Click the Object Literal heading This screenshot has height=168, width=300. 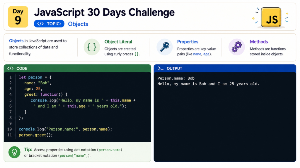pos(118,42)
